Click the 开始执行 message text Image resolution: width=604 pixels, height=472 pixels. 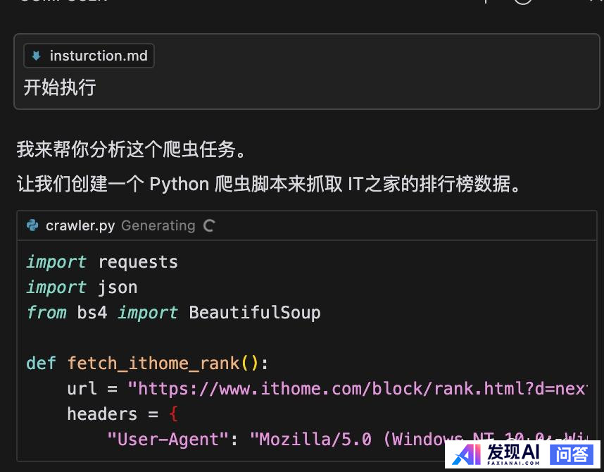click(x=60, y=87)
